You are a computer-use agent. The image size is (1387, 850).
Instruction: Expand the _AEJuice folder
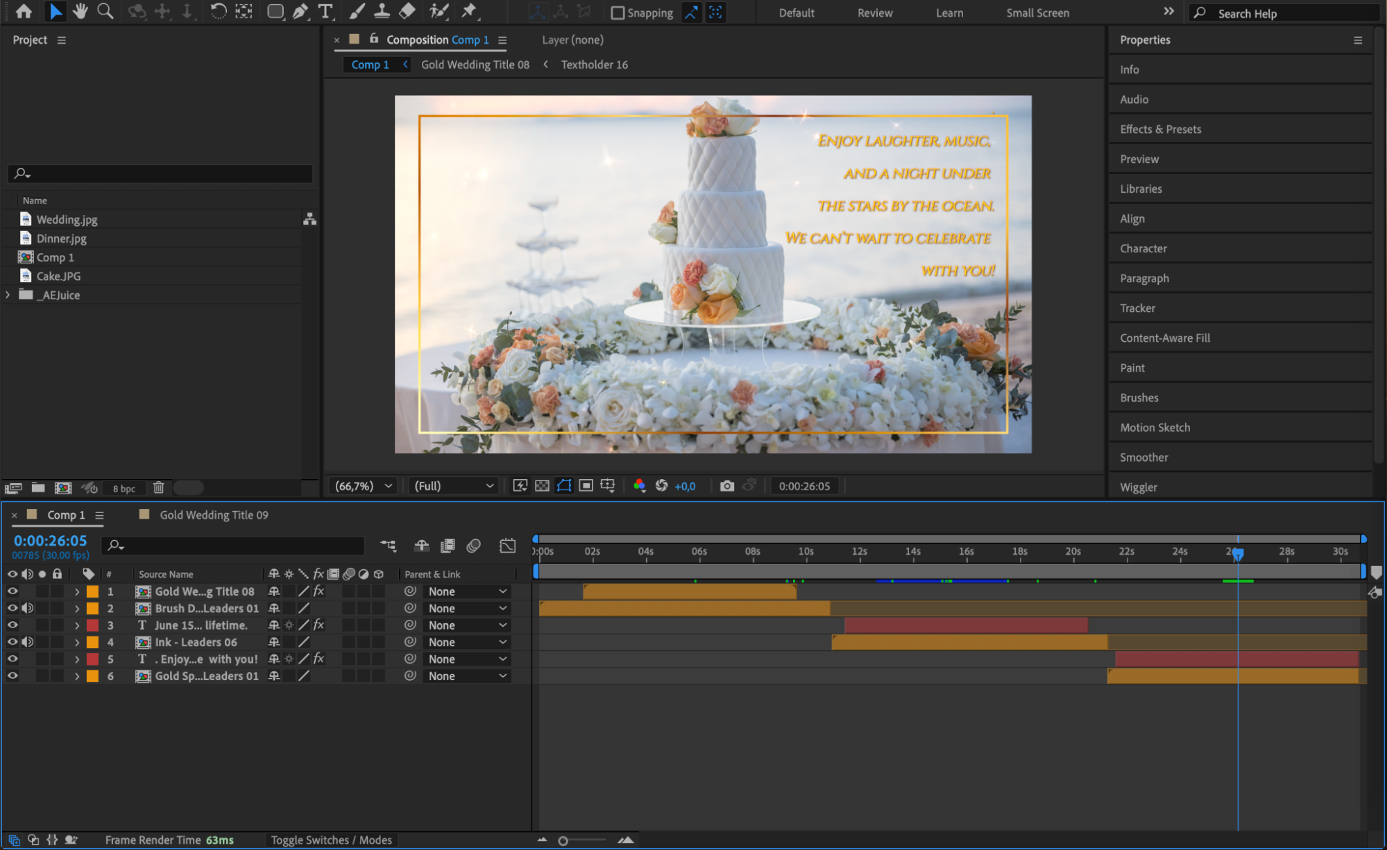click(x=8, y=295)
